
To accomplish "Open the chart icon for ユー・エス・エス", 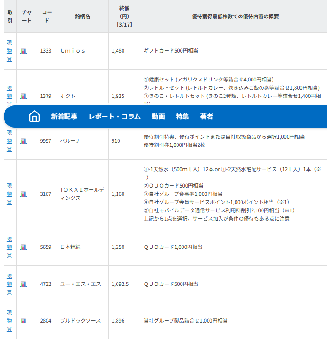I will (23, 284).
